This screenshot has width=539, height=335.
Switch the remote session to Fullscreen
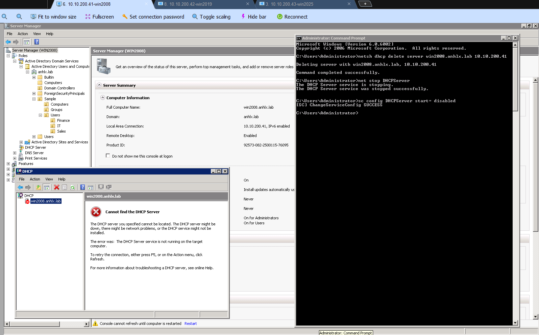tap(100, 17)
